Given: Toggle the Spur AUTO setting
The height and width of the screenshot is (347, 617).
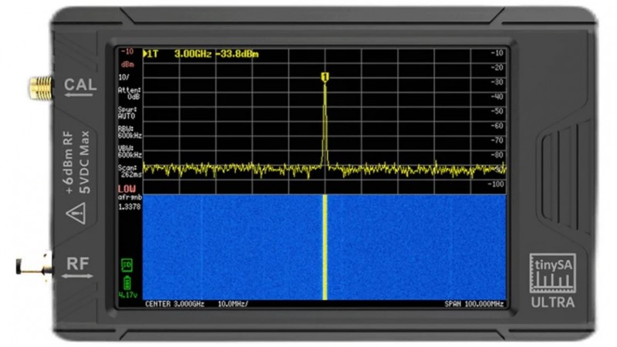Looking at the screenshot, I should (128, 113).
